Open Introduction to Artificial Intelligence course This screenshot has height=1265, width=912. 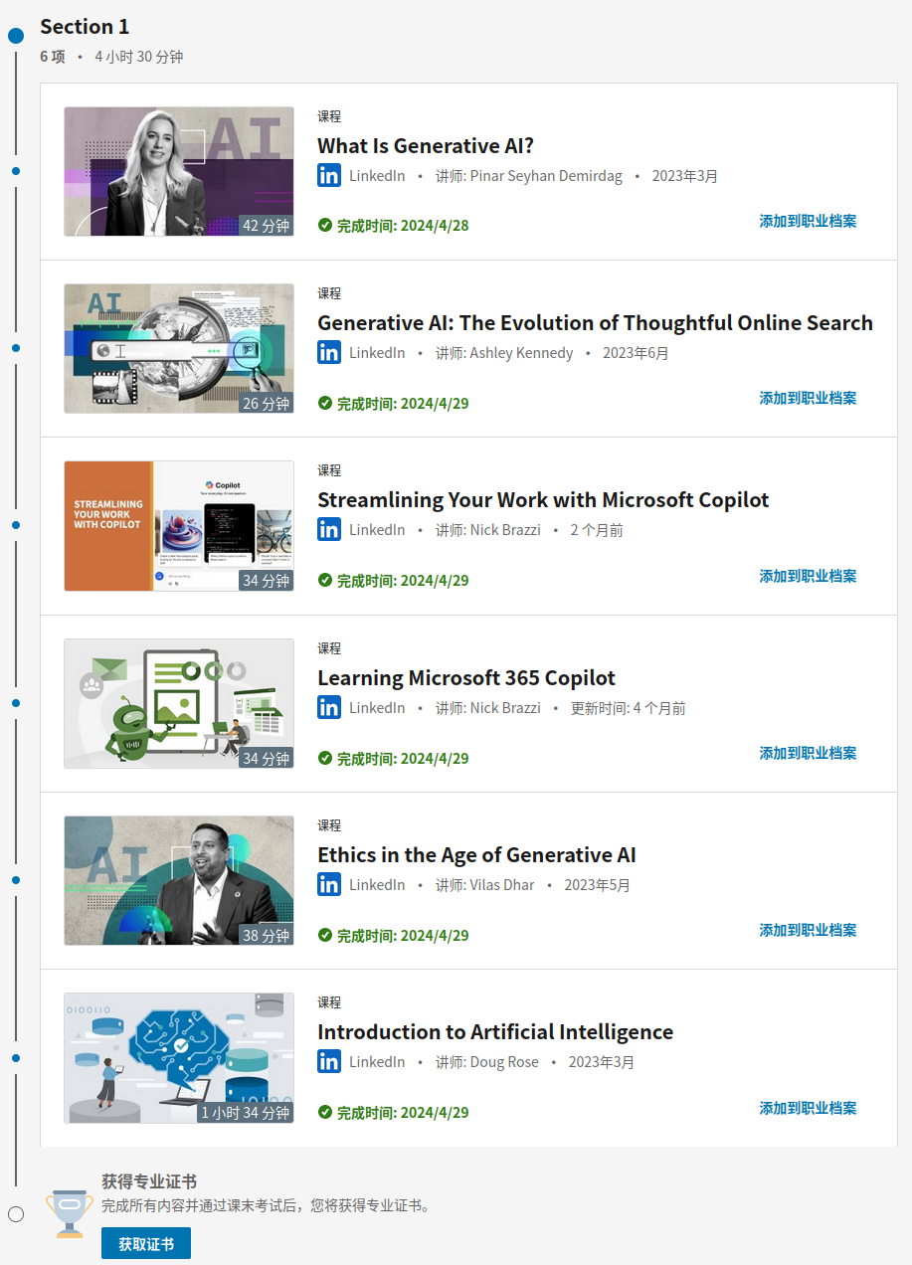point(495,1032)
